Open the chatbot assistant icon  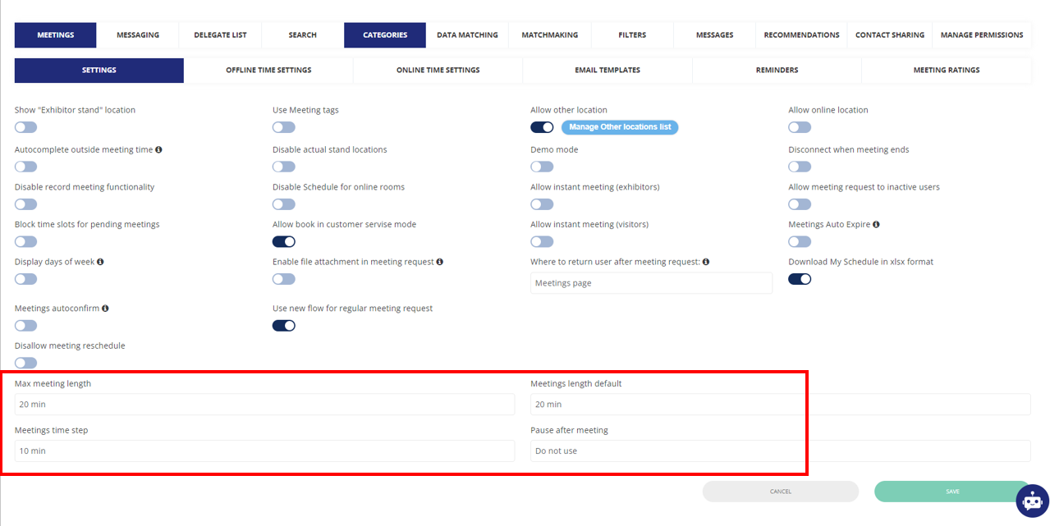tap(1032, 501)
